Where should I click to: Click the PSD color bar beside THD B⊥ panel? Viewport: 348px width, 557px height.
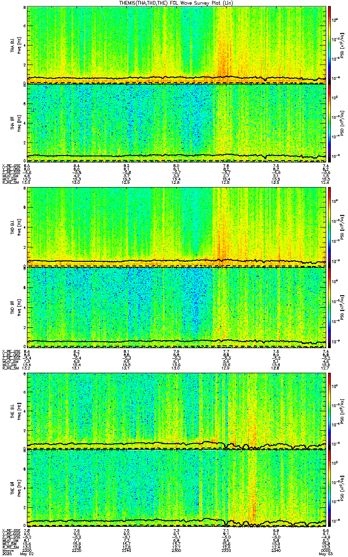coord(329,227)
